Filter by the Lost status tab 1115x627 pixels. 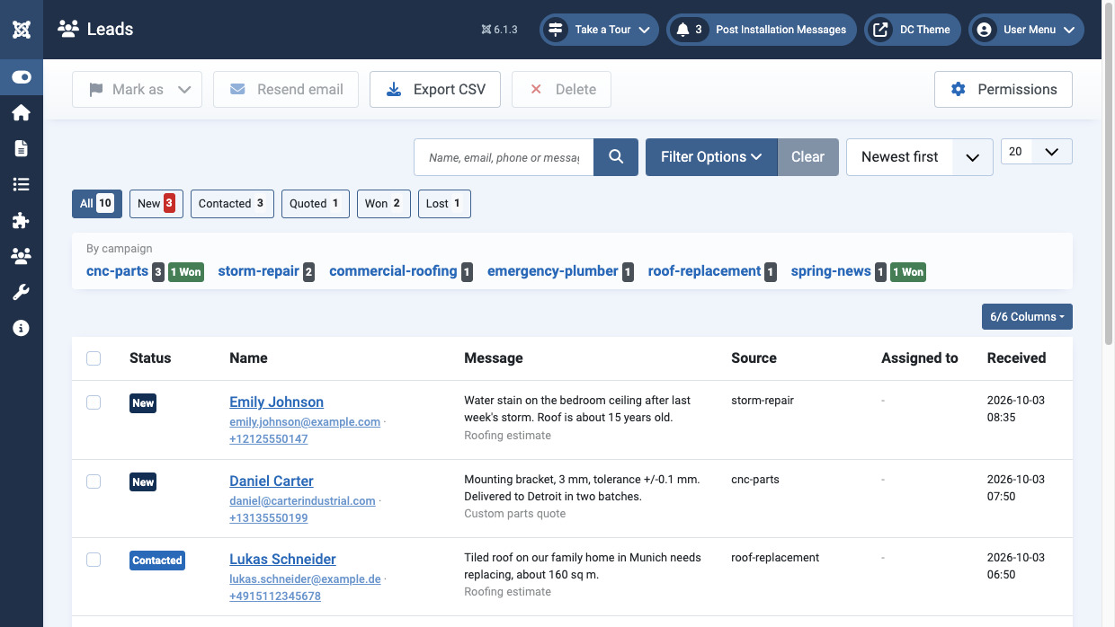point(444,204)
